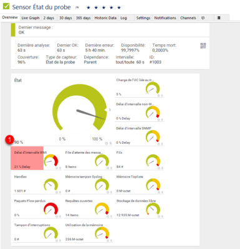Click the 12 935 M-octet storage value
The width and height of the screenshot is (240, 249).
[x=128, y=215]
